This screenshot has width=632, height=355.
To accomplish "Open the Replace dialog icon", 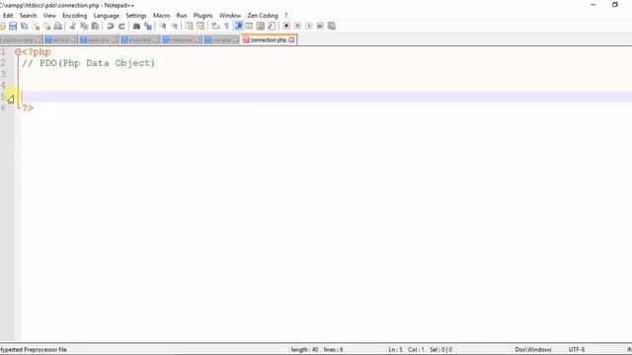I will (148, 27).
